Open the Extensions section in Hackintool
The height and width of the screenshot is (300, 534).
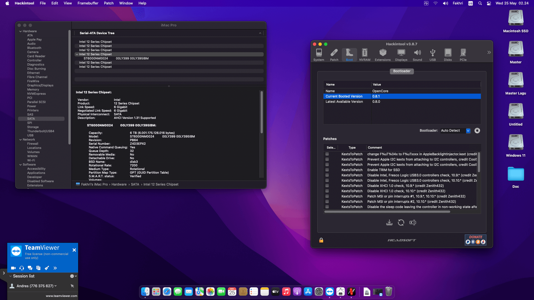[x=383, y=55]
